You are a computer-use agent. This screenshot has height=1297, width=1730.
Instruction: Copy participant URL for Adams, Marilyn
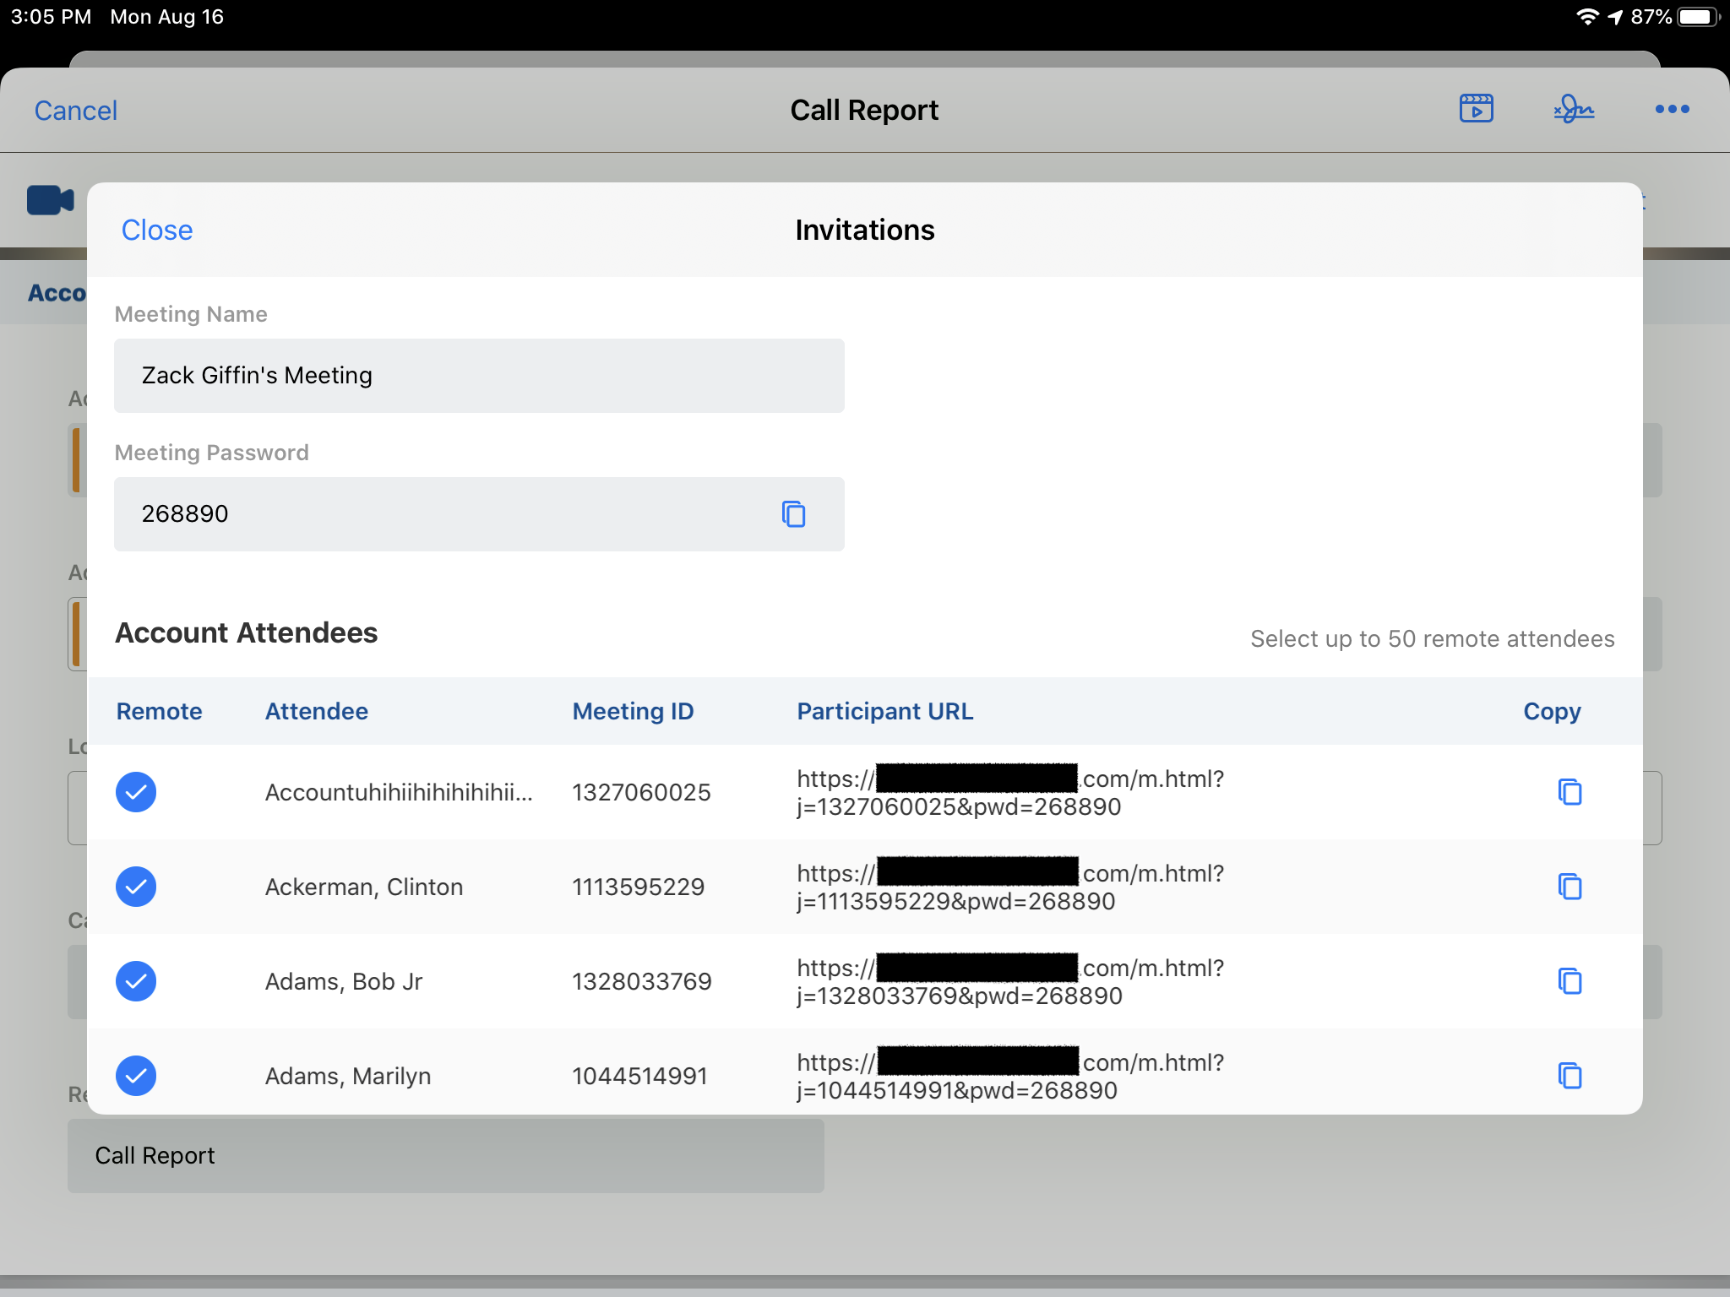1569,1076
